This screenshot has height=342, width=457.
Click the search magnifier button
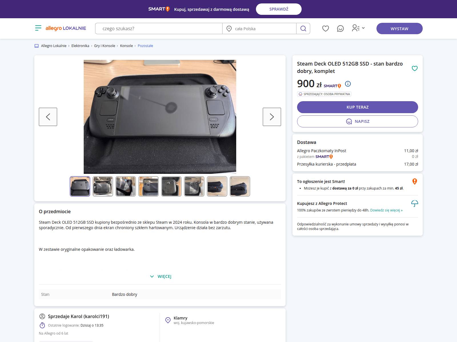coord(303,28)
